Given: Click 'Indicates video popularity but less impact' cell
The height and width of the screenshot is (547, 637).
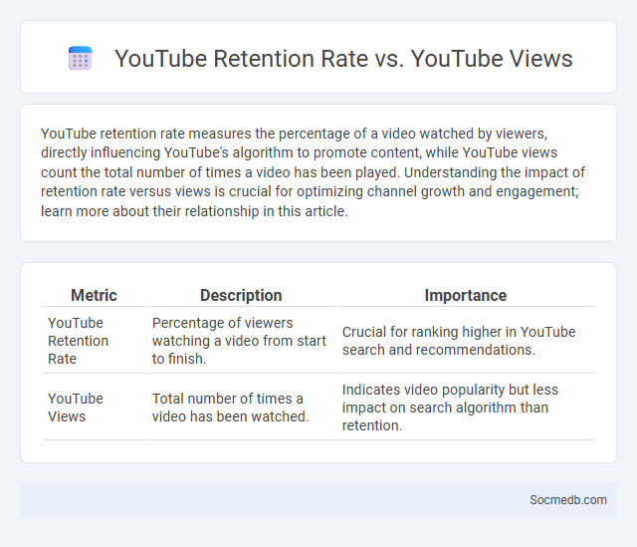Looking at the screenshot, I should pyautogui.click(x=466, y=408).
